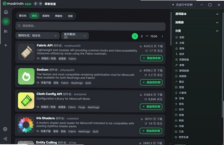
Task: Open Settings gear in sidebar
Action: tap(5, 129)
